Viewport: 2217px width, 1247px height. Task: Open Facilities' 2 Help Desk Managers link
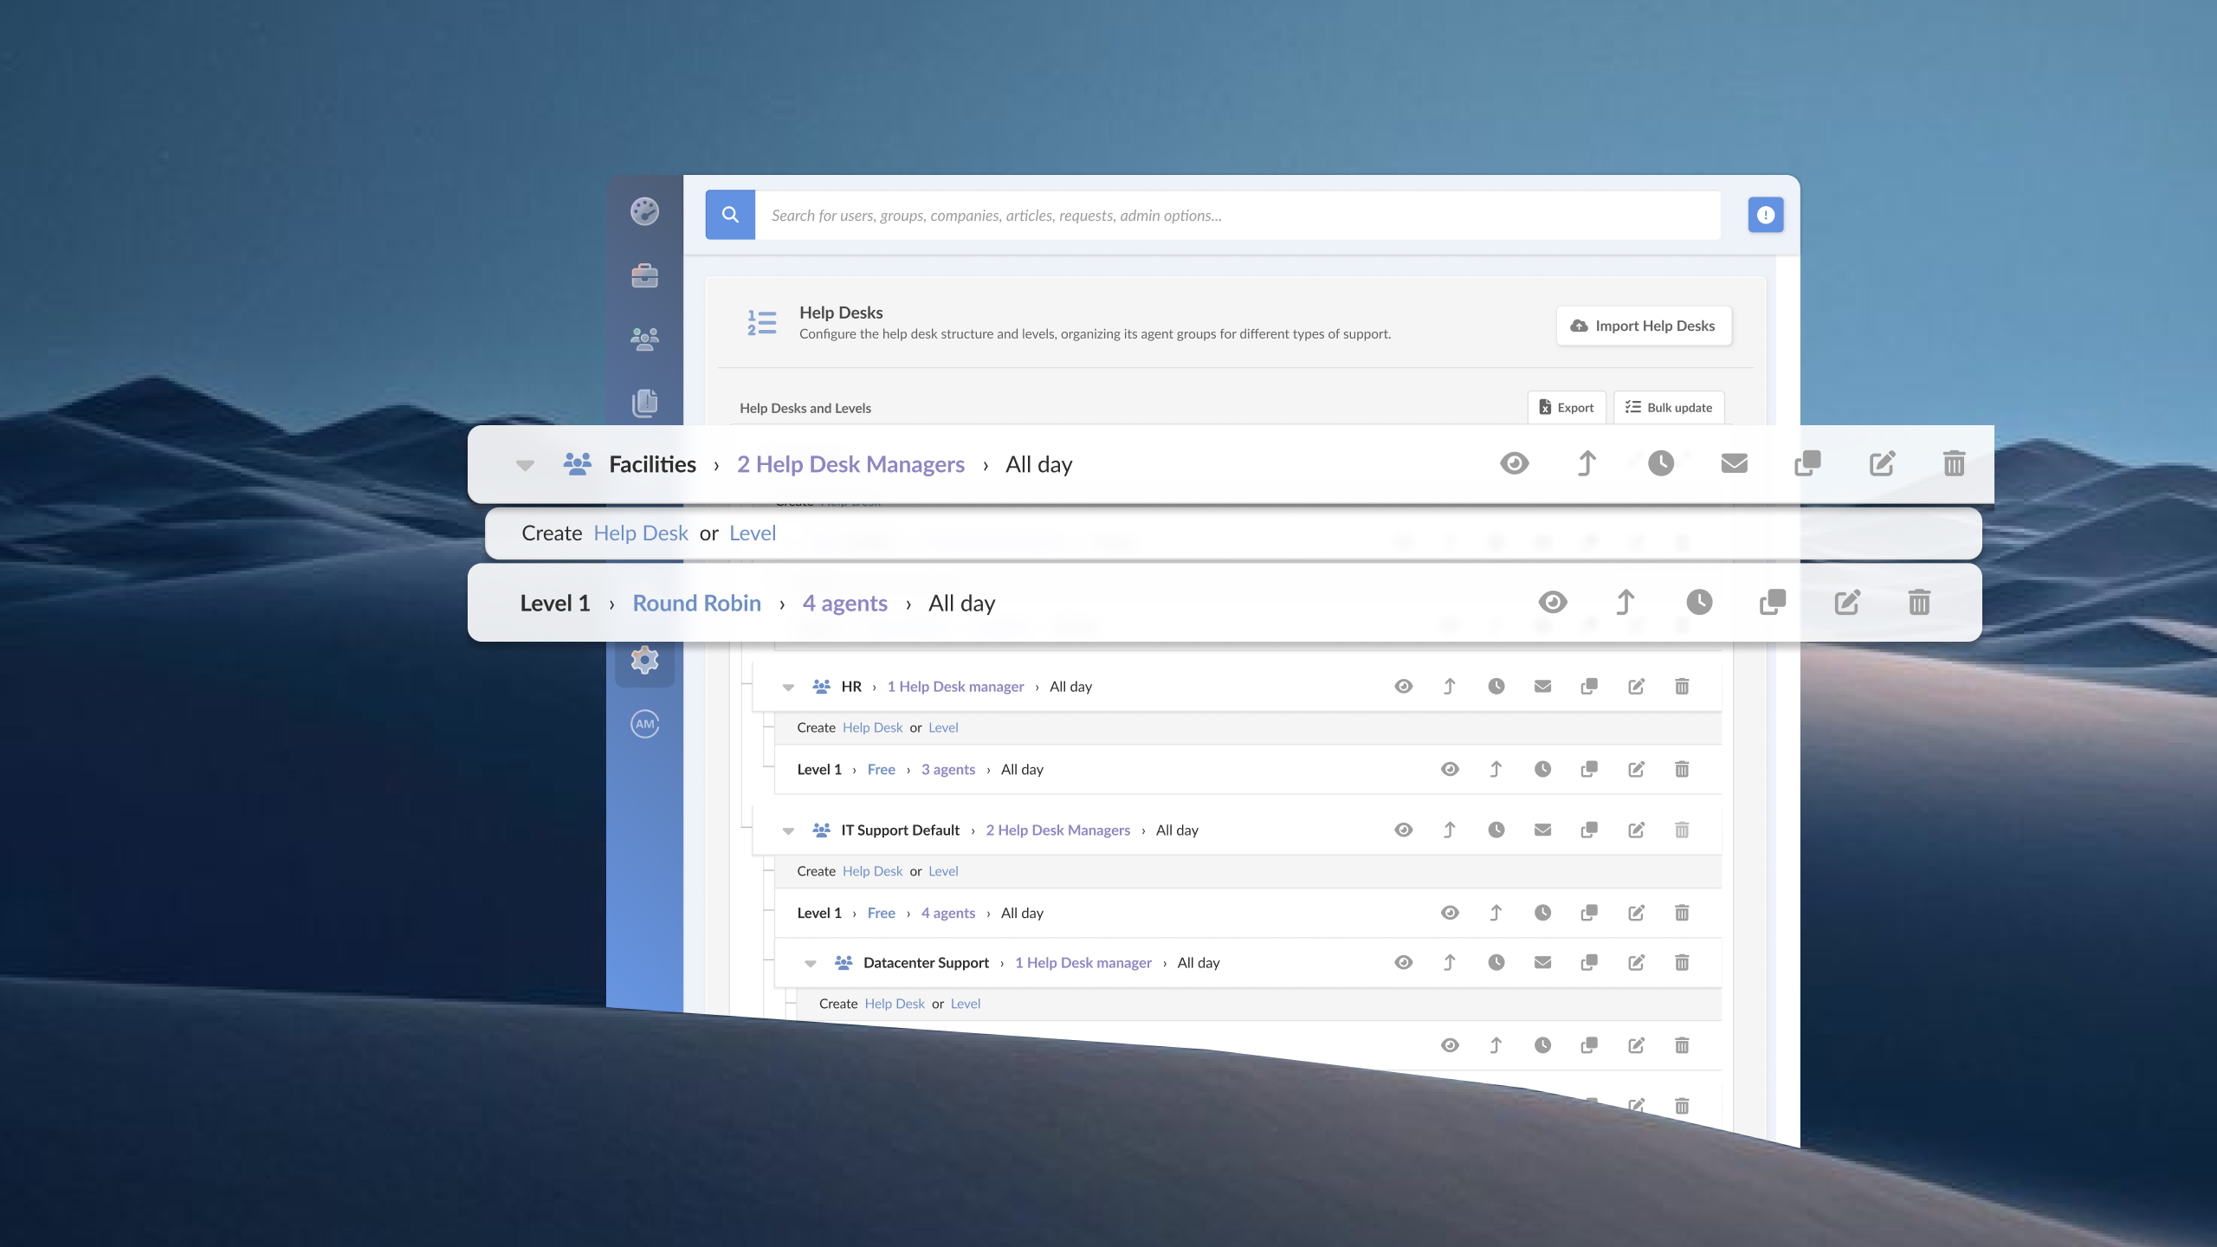(850, 464)
